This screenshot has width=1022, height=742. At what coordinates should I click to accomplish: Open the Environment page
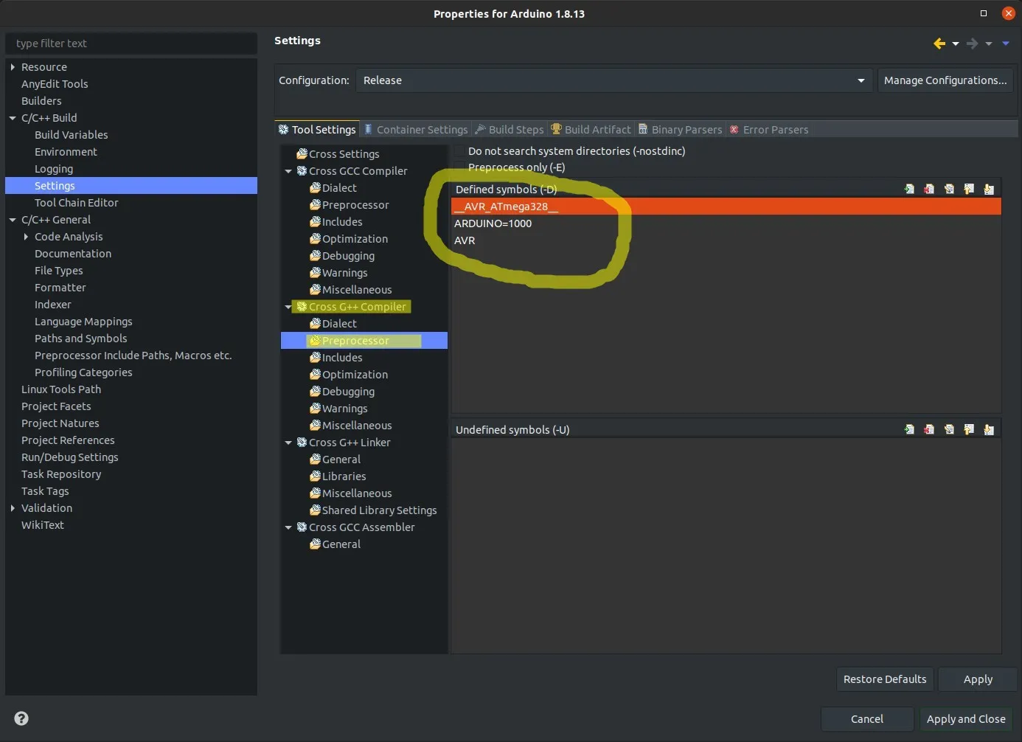coord(66,152)
